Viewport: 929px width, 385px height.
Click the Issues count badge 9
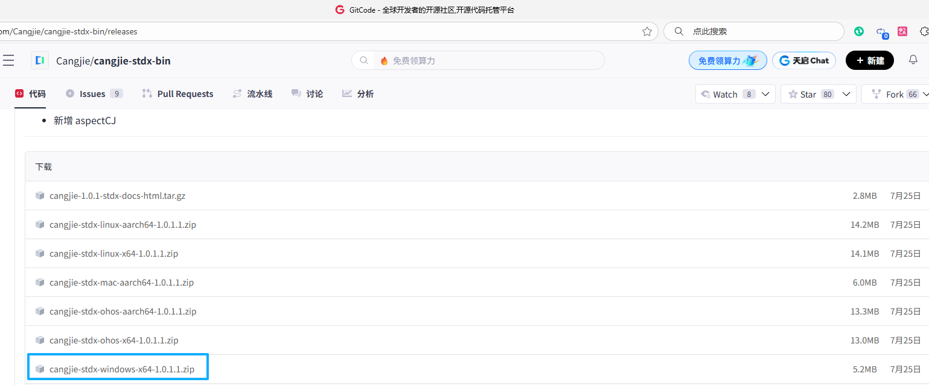[117, 94]
